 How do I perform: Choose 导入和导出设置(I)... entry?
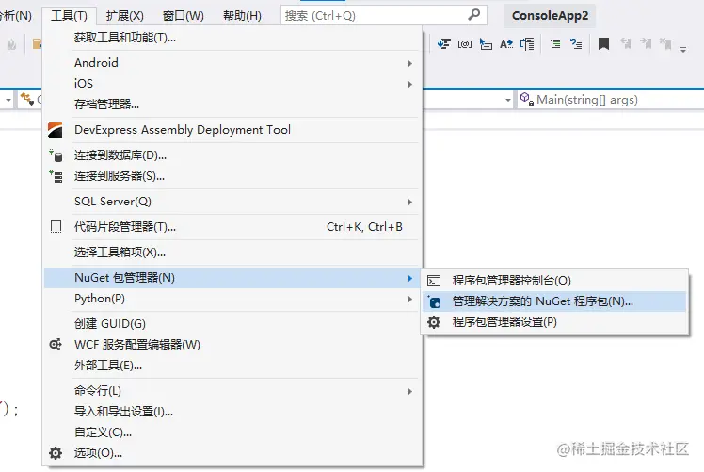pyautogui.click(x=232, y=412)
